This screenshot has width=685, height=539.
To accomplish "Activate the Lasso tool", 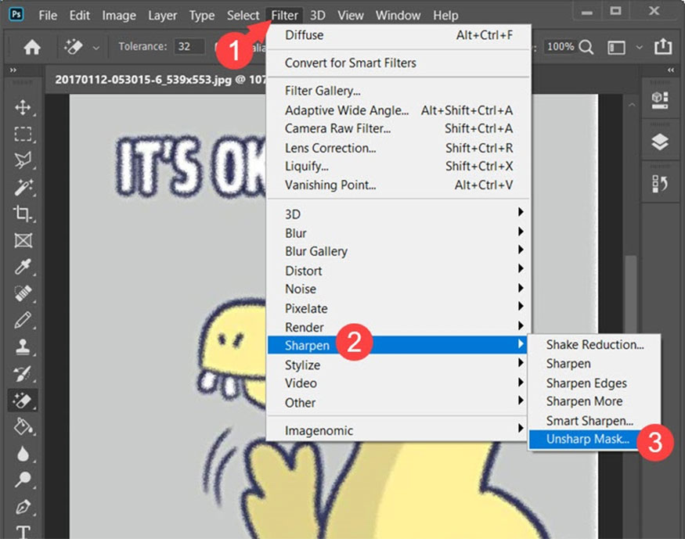I will pos(21,160).
